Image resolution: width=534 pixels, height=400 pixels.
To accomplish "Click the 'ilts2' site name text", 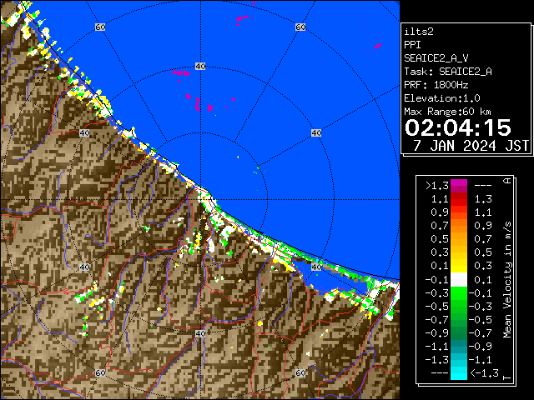I will pyautogui.click(x=419, y=32).
